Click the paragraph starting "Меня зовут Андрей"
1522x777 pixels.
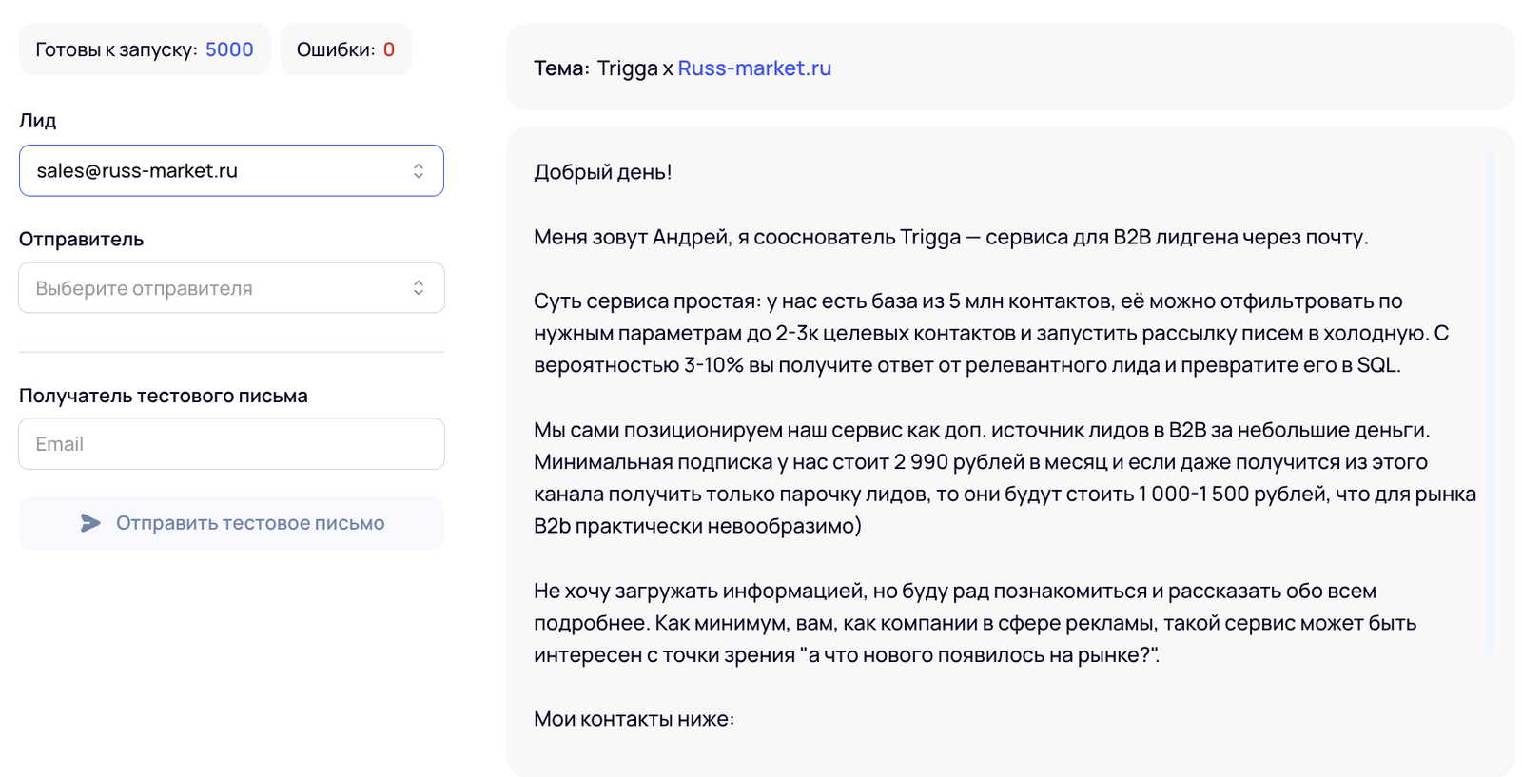coord(950,237)
